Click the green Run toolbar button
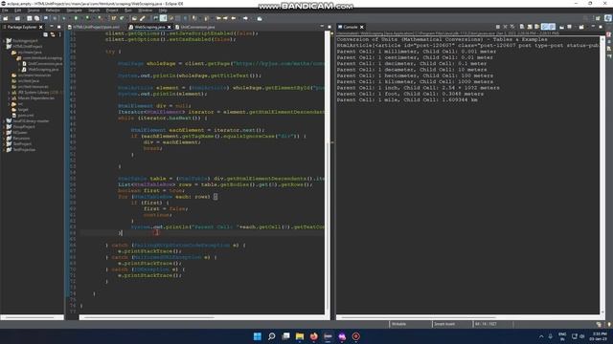Image resolution: width=613 pixels, height=344 pixels. tap(76, 18)
